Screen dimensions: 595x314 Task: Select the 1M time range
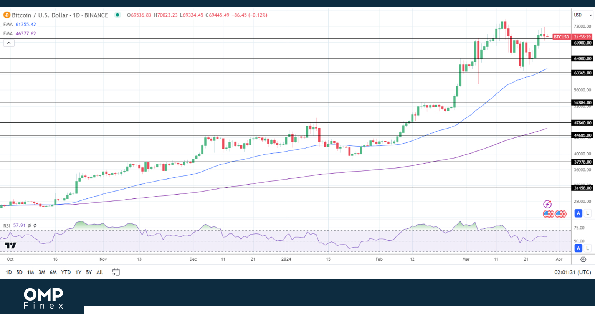[30, 272]
